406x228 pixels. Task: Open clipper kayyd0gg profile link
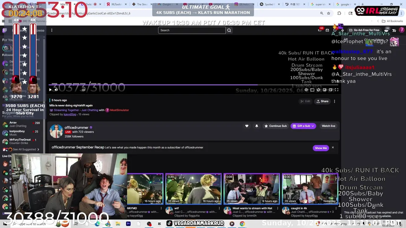70,114
